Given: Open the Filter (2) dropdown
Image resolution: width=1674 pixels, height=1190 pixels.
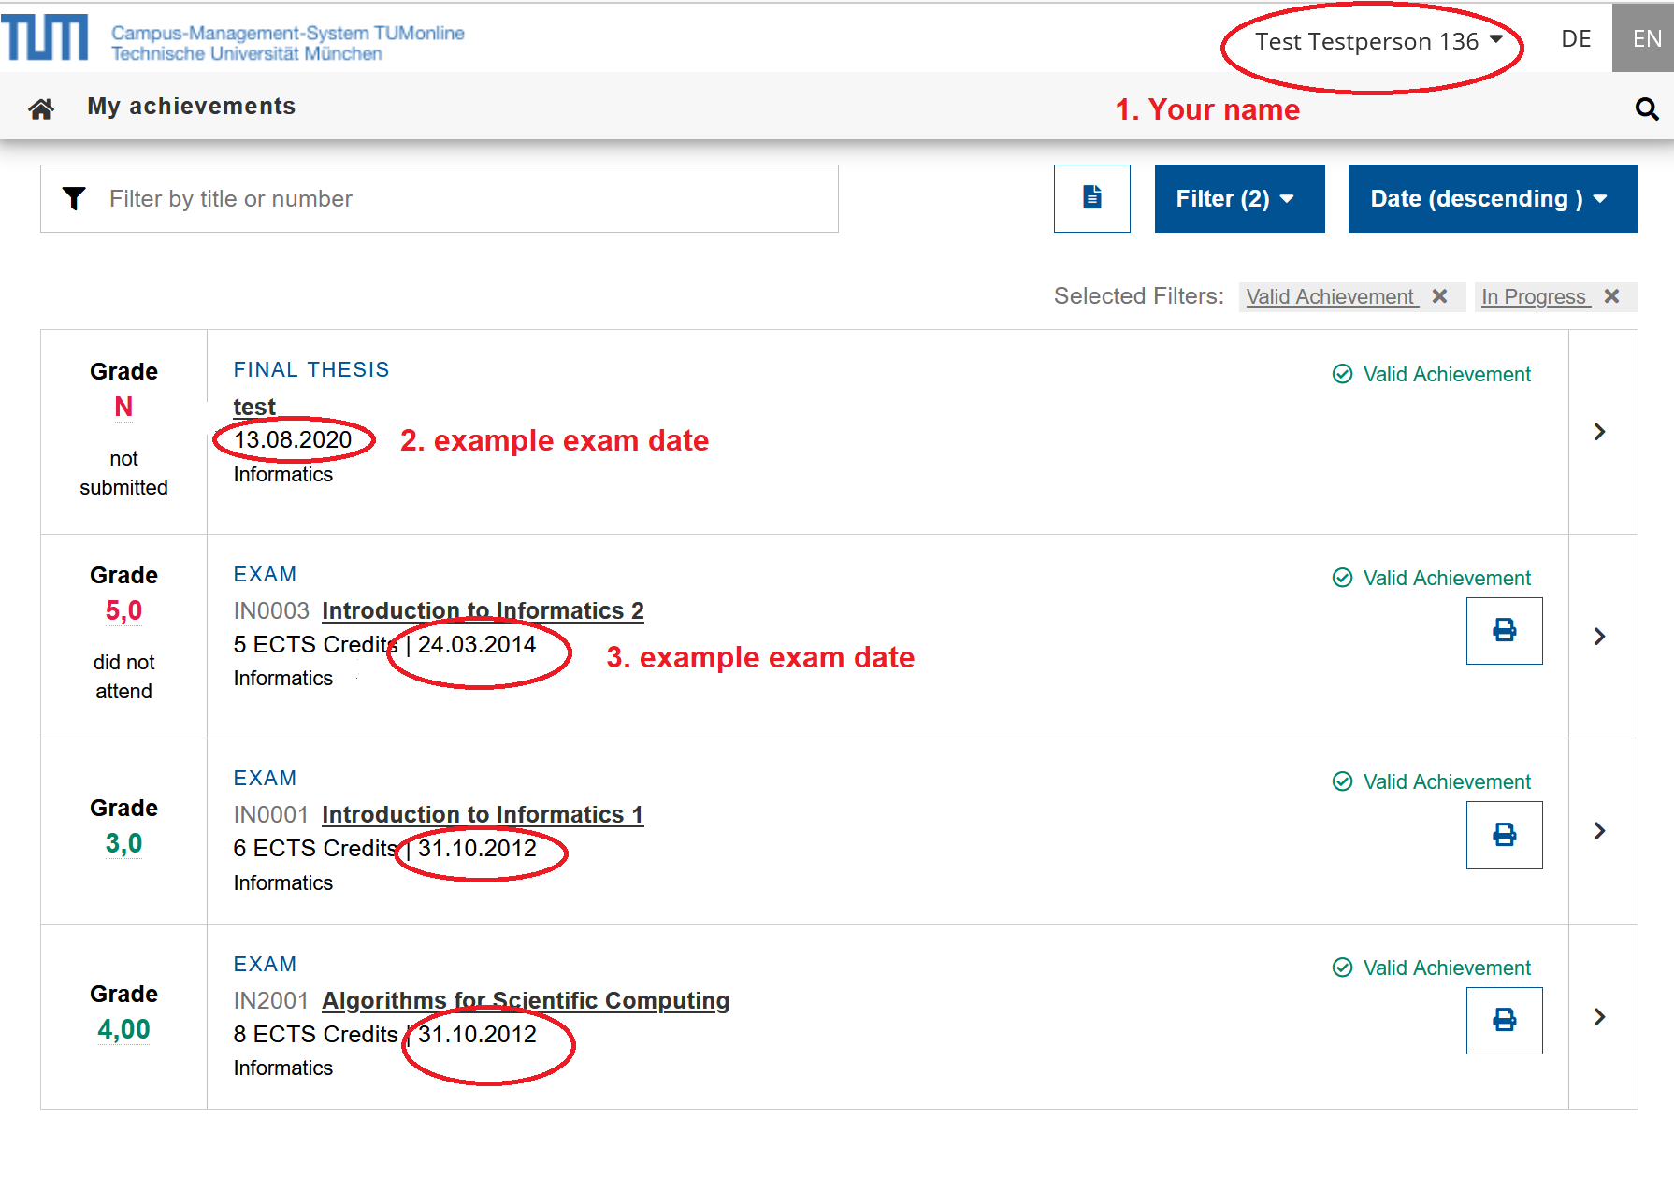Looking at the screenshot, I should (x=1238, y=198).
